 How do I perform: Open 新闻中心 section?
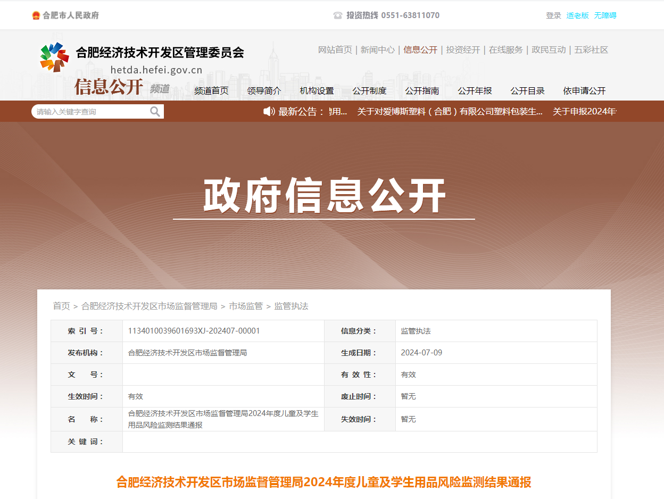(378, 49)
